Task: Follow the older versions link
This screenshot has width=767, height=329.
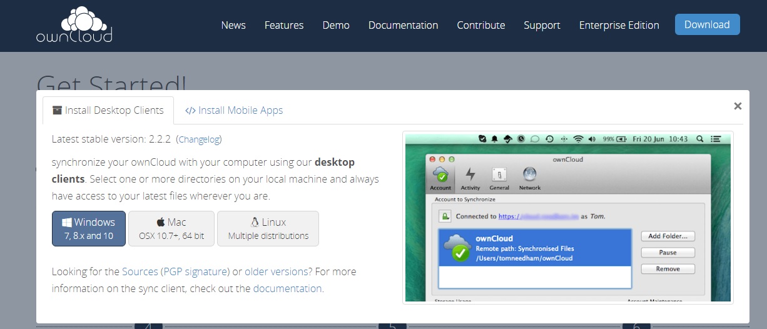Action: pyautogui.click(x=276, y=271)
